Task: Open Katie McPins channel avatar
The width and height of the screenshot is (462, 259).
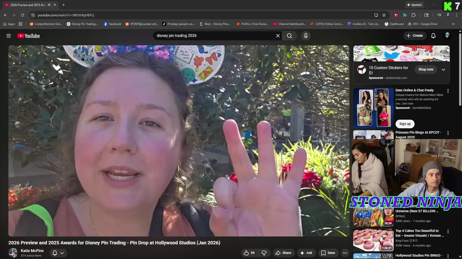Action: click(x=13, y=253)
